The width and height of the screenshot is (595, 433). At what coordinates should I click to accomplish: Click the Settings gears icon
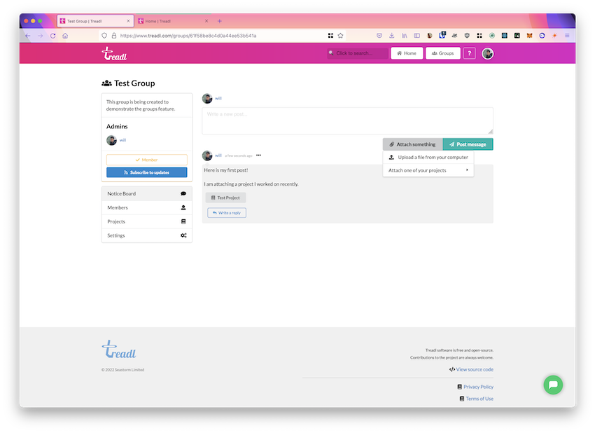(x=183, y=235)
